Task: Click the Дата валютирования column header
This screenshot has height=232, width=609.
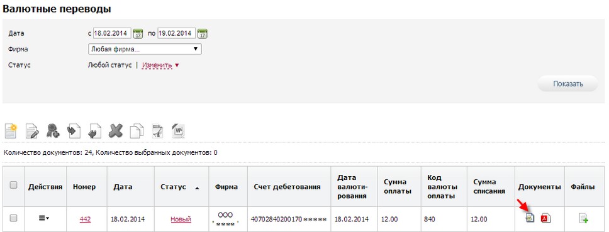Action: [x=352, y=187]
